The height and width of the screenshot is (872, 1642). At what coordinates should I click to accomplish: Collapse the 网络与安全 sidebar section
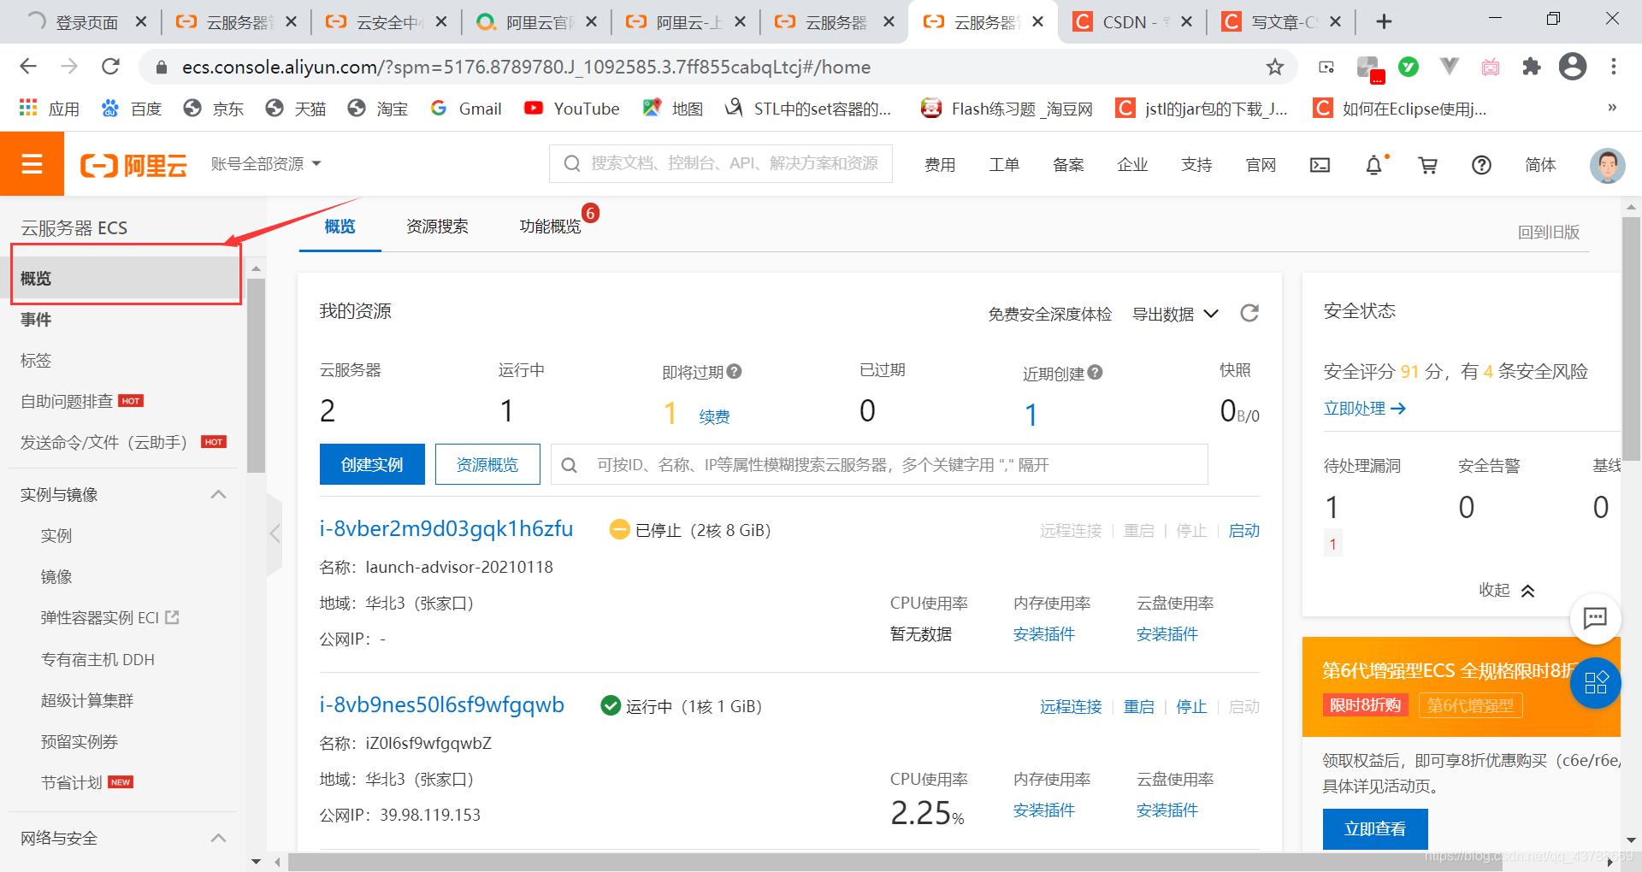(218, 838)
